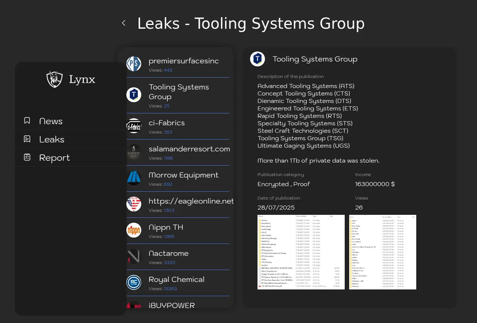The height and width of the screenshot is (323, 477).
Task: Click the ci-Fabrics logo in the list
Action: click(134, 126)
